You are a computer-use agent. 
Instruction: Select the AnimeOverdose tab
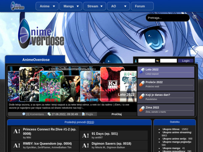35,59
